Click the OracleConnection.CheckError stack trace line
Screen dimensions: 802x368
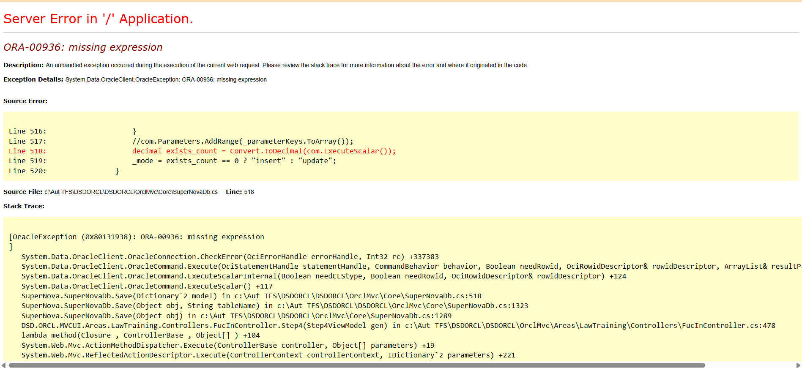(x=230, y=257)
